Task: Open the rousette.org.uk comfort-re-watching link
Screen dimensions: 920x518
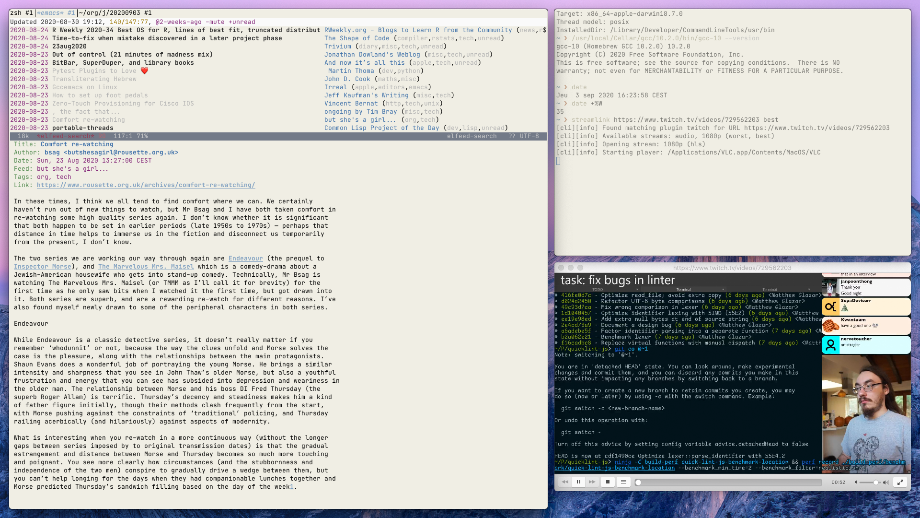Action: 146,185
